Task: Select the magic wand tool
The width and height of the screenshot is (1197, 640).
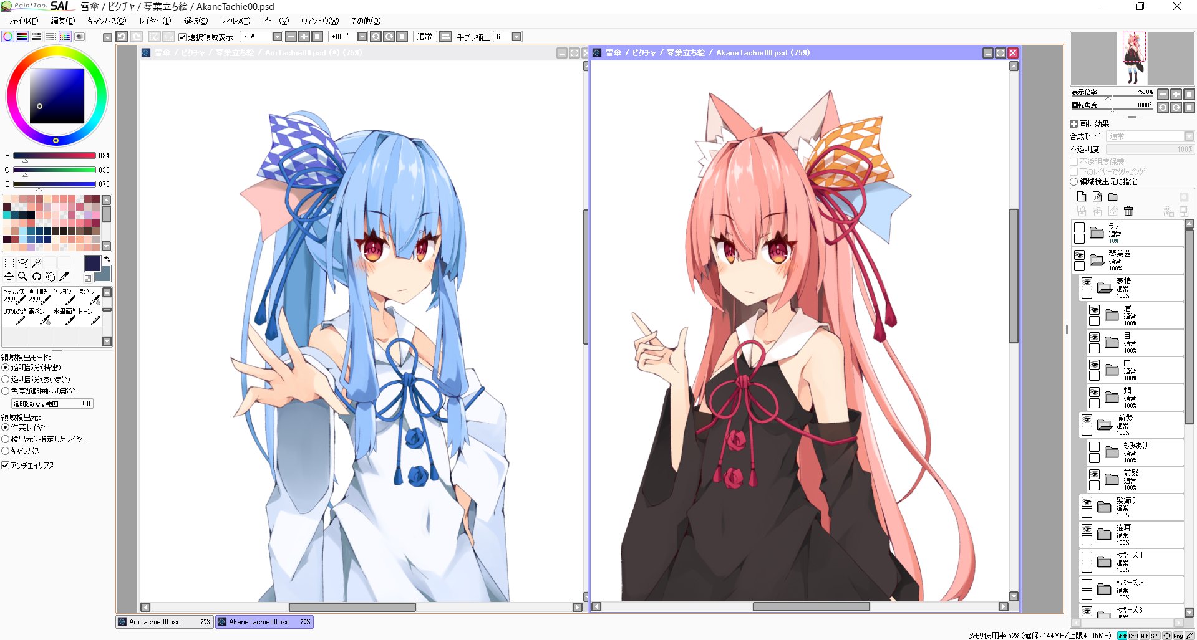Action: pyautogui.click(x=36, y=263)
